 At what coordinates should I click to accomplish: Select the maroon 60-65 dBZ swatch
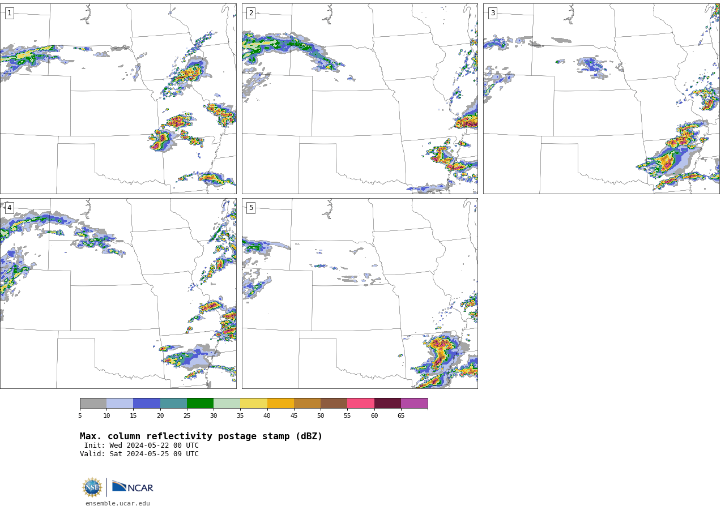[x=387, y=404]
